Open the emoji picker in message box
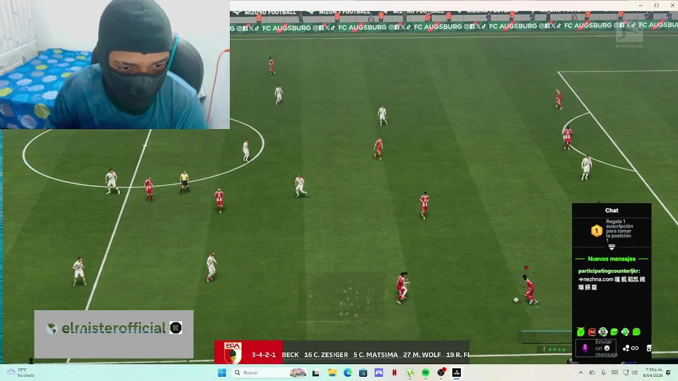 click(607, 348)
